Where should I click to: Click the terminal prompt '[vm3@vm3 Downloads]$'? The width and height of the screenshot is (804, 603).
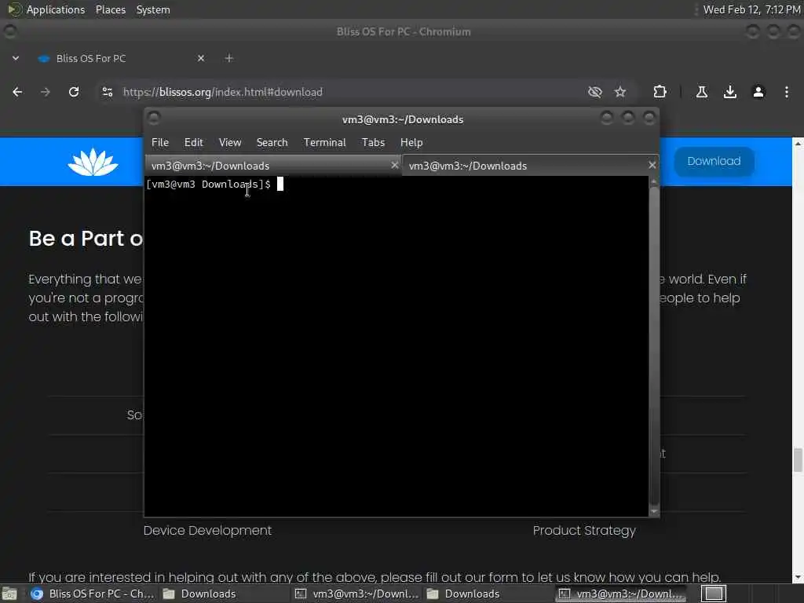pos(208,184)
